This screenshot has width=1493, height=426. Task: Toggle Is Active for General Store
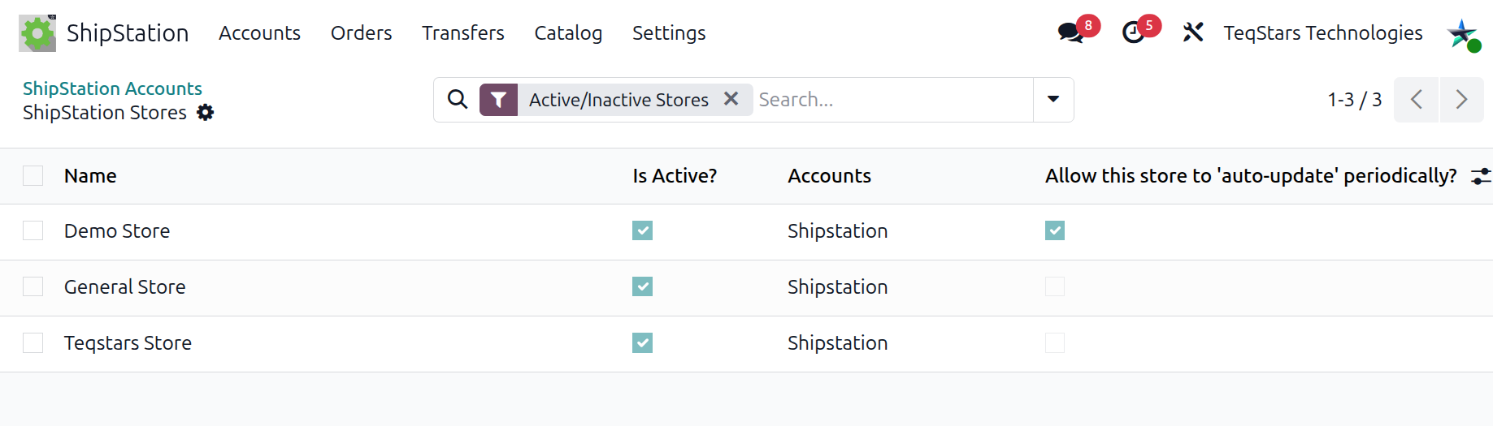643,287
